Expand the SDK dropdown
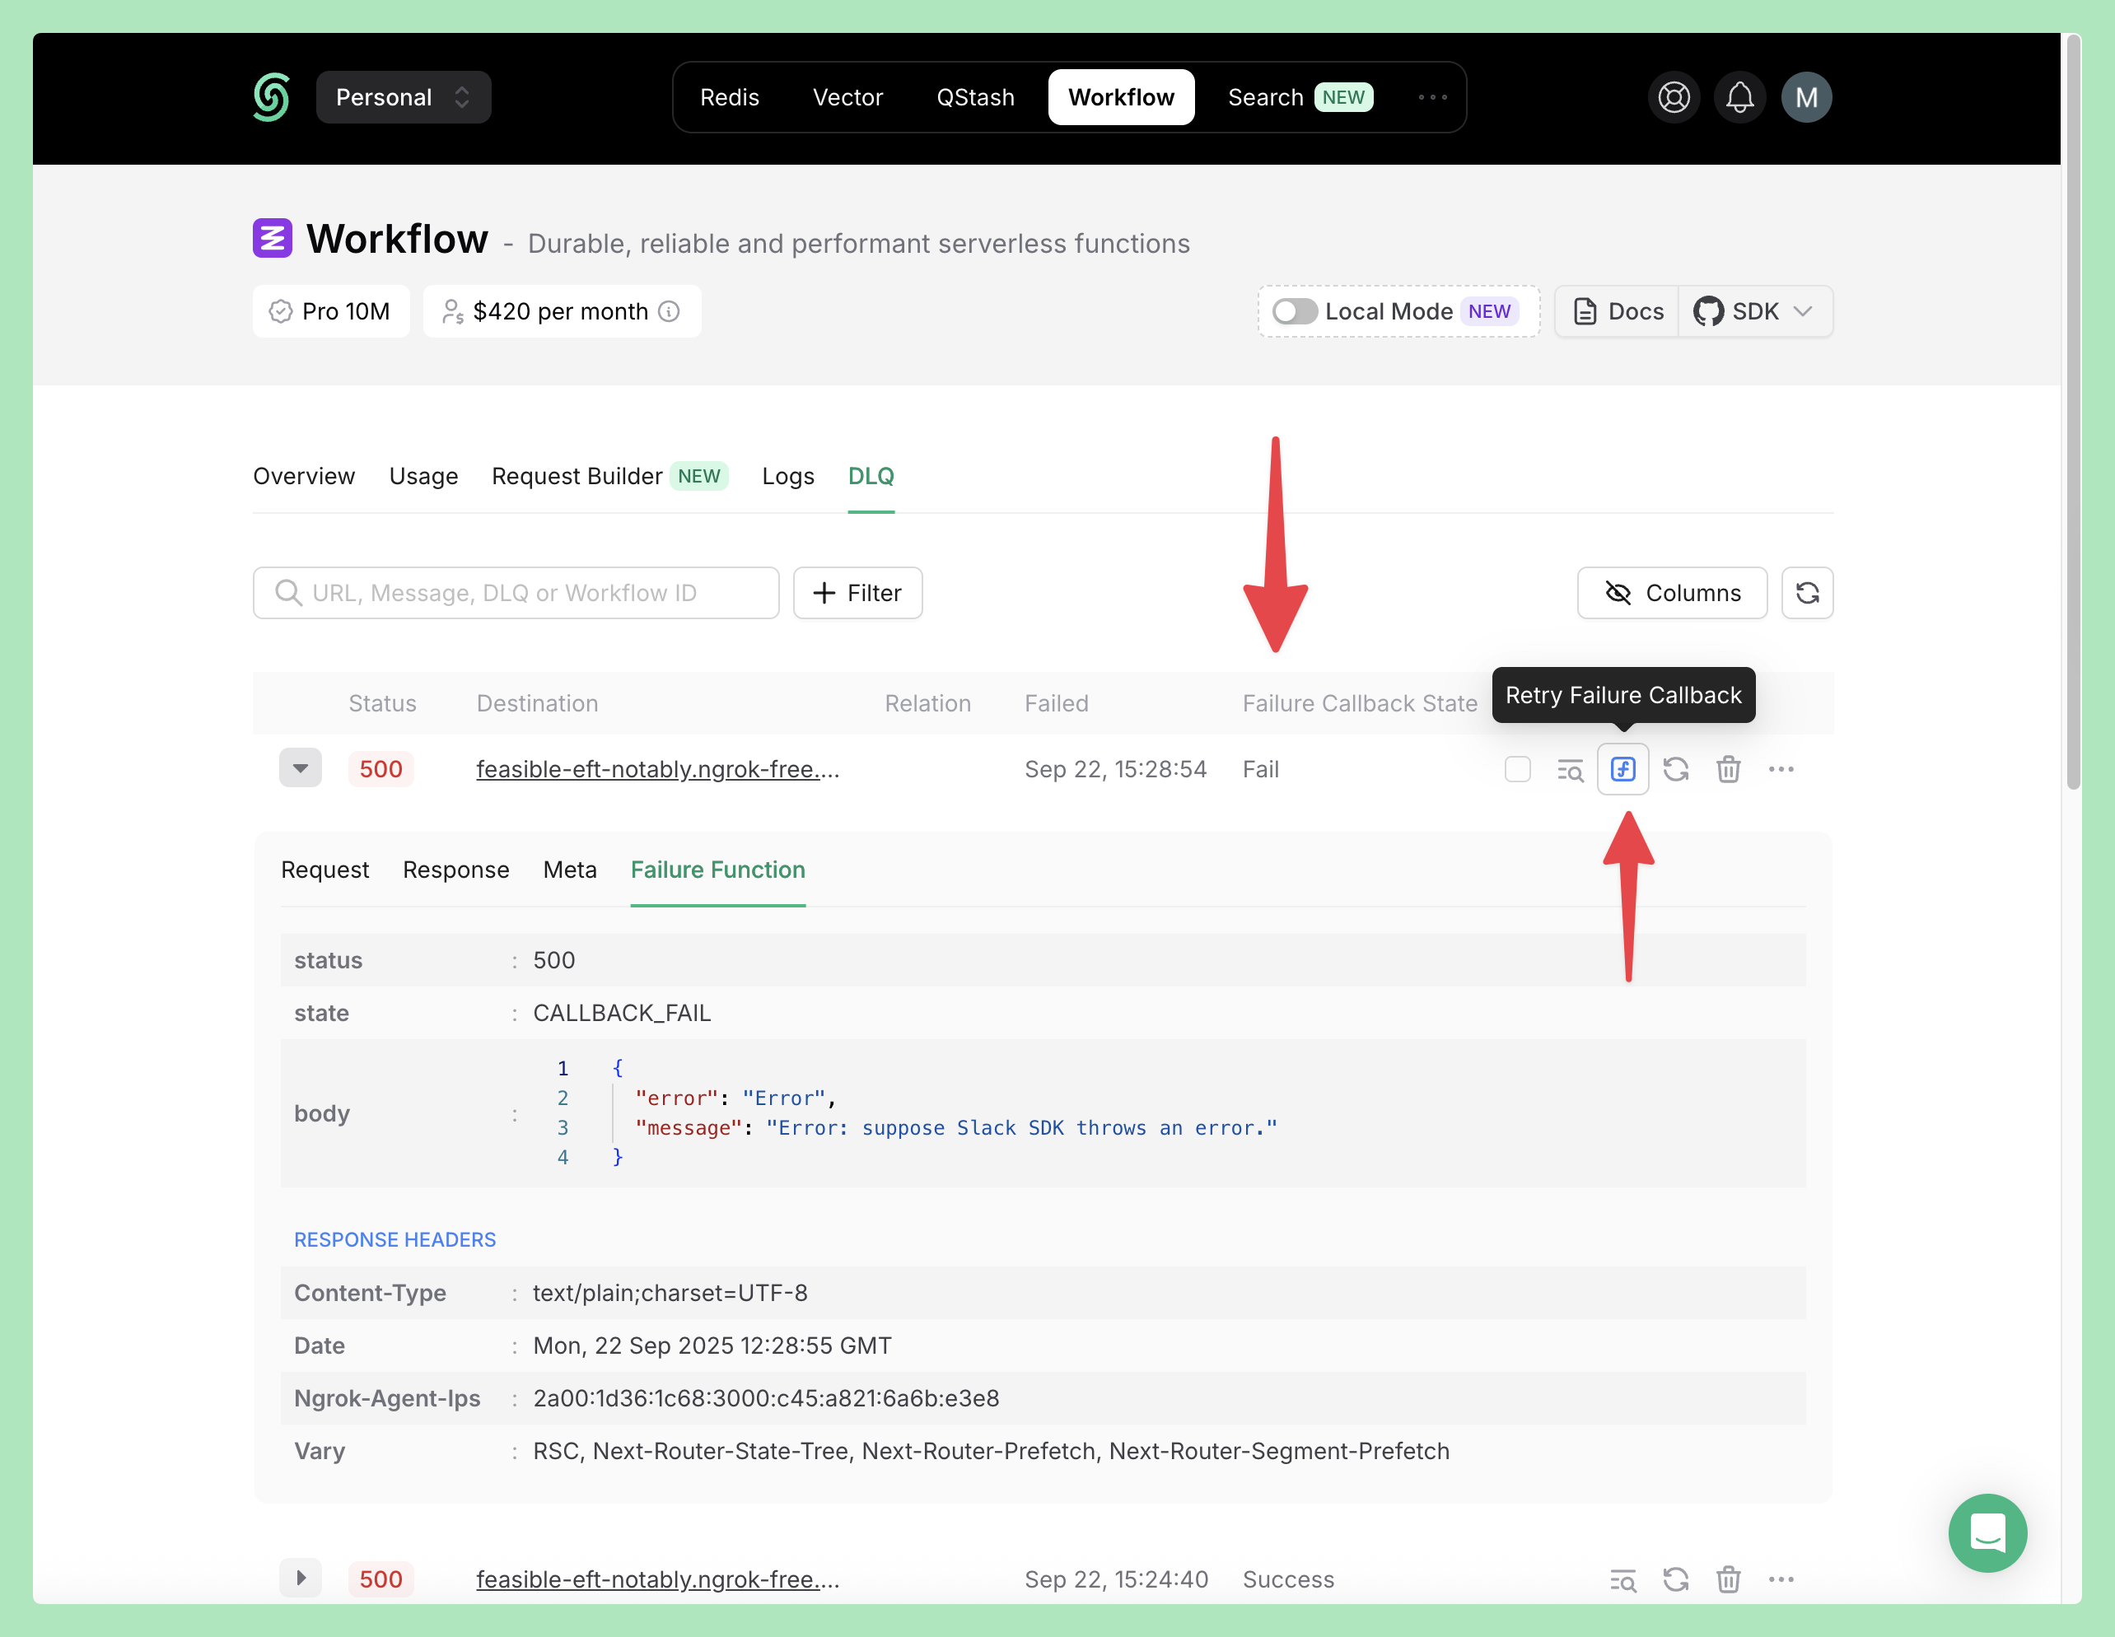Image resolution: width=2115 pixels, height=1637 pixels. pyautogui.click(x=1755, y=310)
